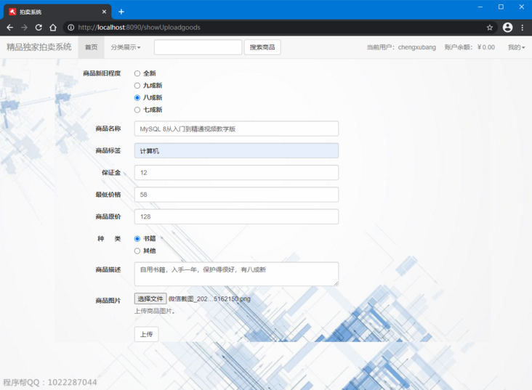Open 我的 dropdown menu
Image resolution: width=532 pixels, height=390 pixels.
(x=517, y=47)
